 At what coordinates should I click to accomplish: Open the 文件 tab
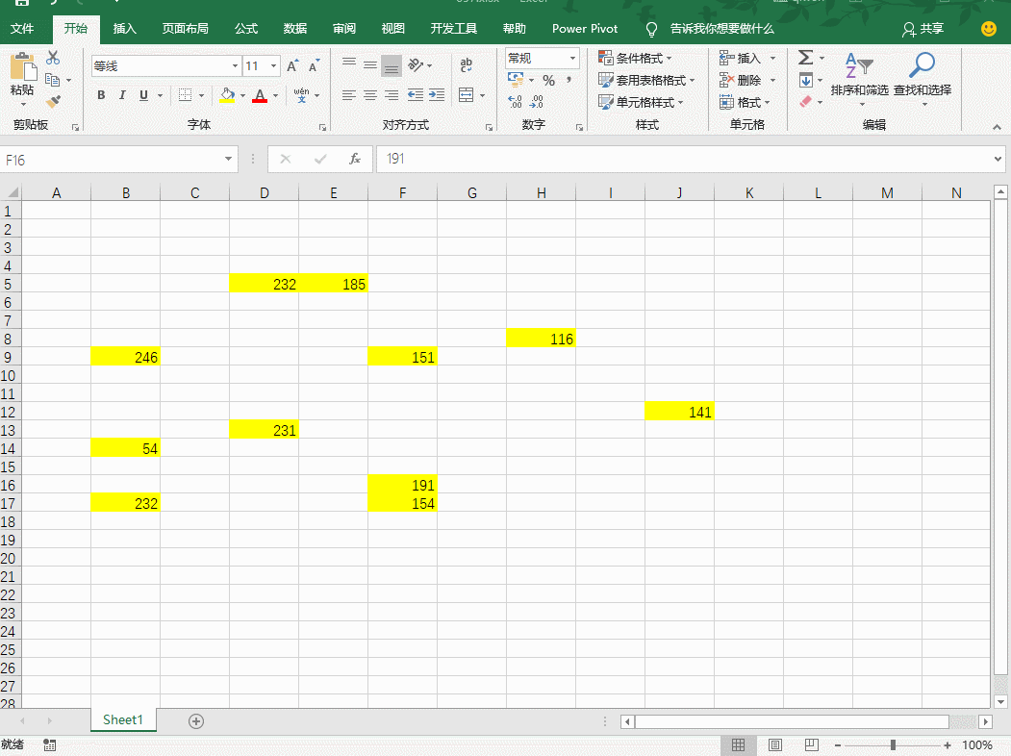point(22,28)
